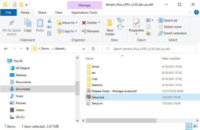Open the Explorer Help question mark icon
This screenshot has width=200, height=130.
pos(196,13)
